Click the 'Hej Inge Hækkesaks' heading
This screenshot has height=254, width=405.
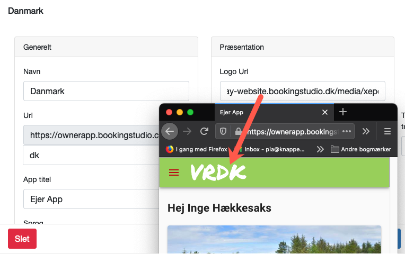219,208
